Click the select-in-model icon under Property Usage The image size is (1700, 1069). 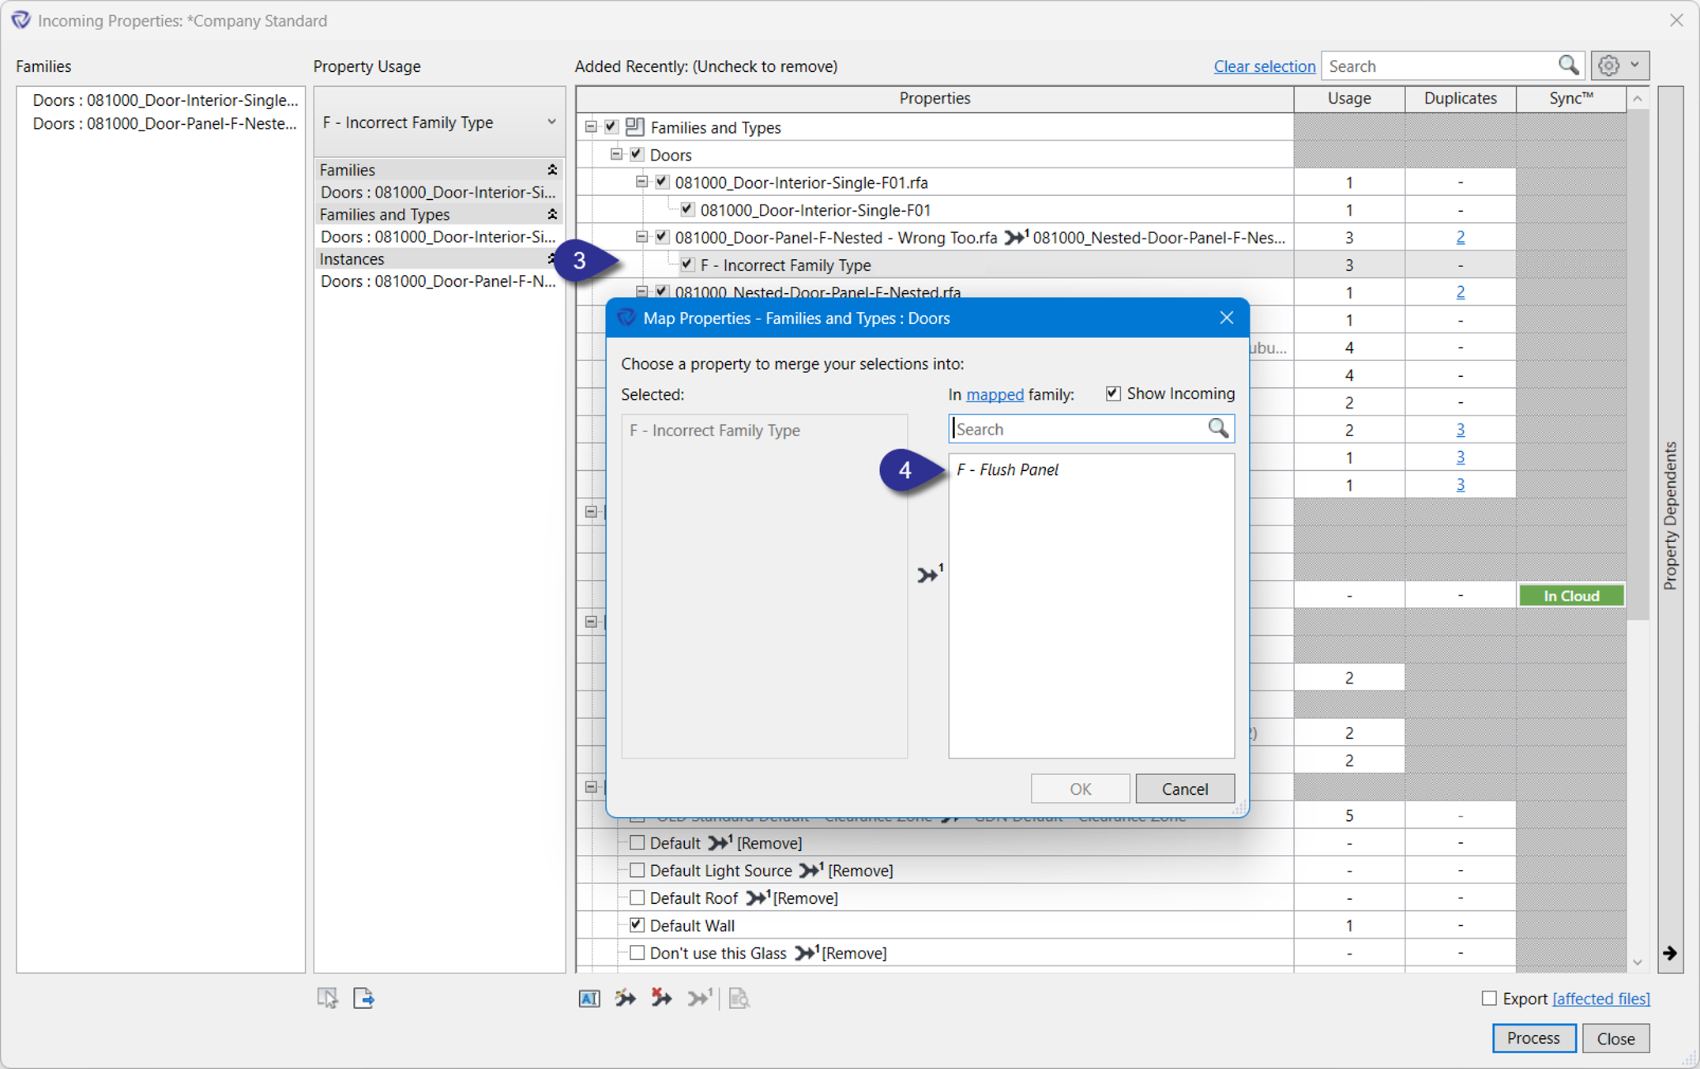coord(327,998)
